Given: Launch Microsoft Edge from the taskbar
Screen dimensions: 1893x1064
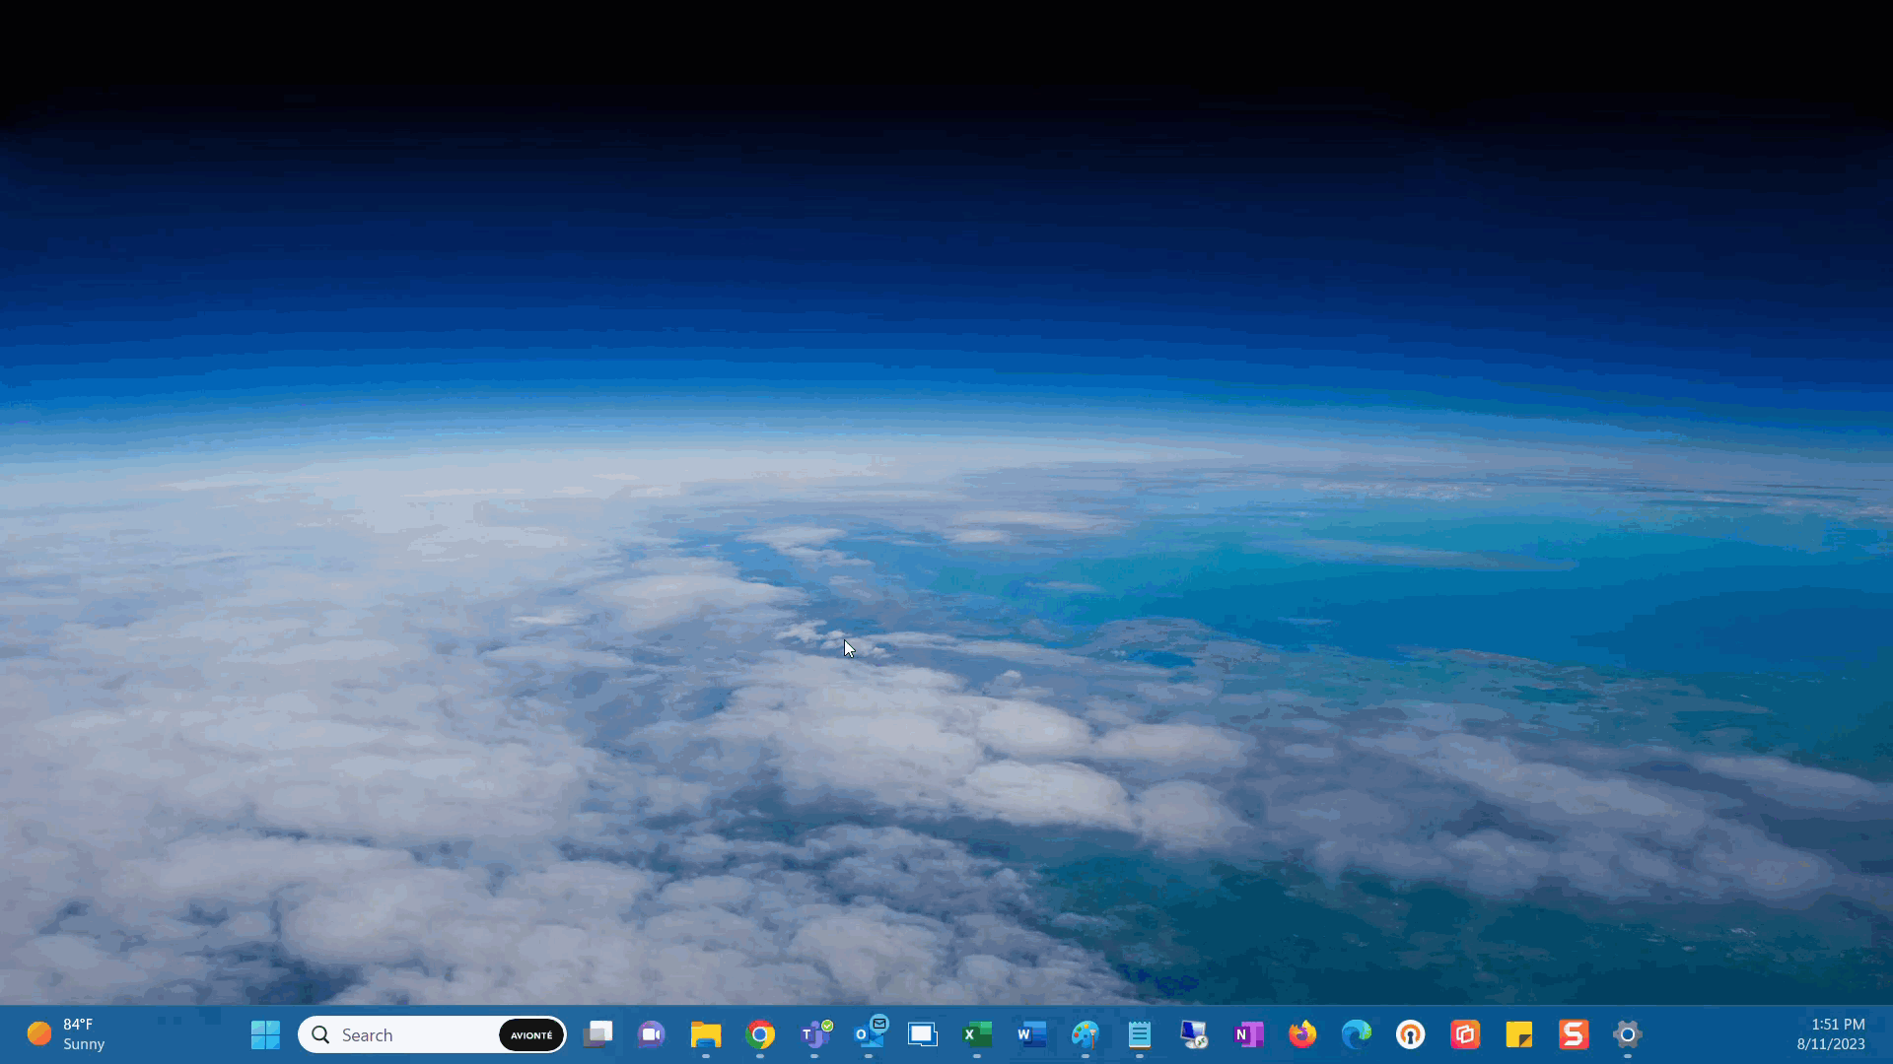Looking at the screenshot, I should coord(1357,1034).
